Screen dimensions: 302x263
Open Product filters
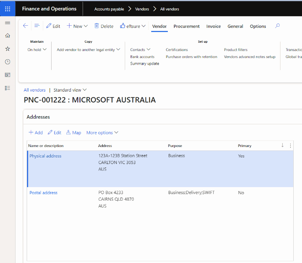236,50
